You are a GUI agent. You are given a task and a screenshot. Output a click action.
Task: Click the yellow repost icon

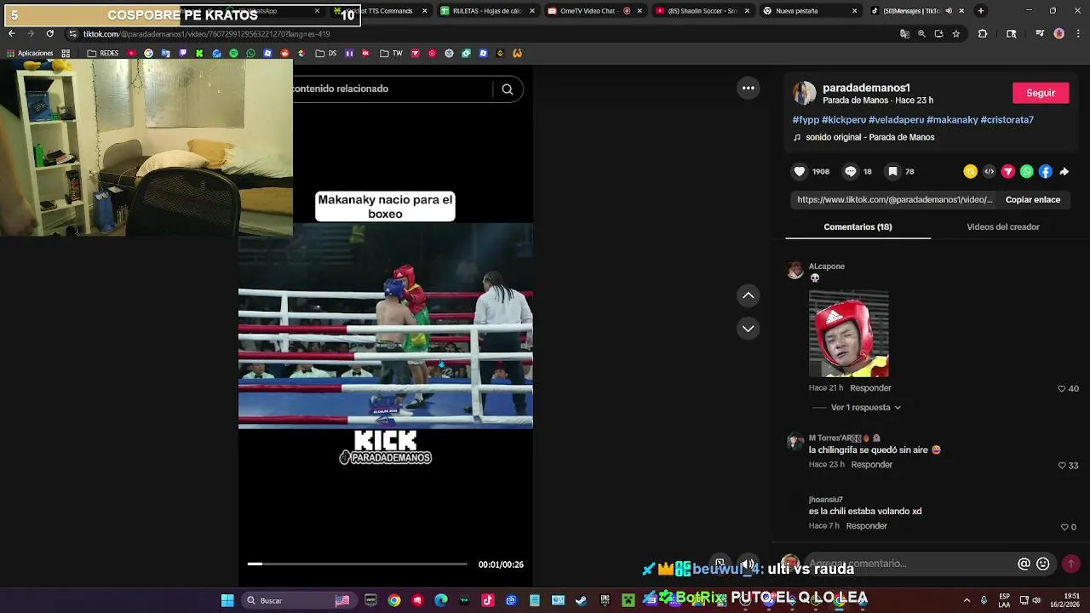970,171
